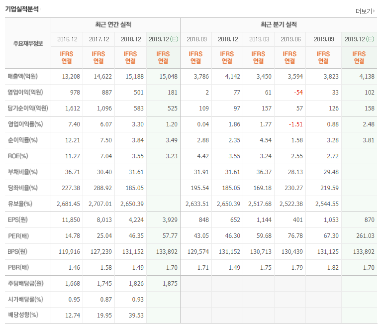
Task: Click the BPS(원) row label
Action: 17,251
